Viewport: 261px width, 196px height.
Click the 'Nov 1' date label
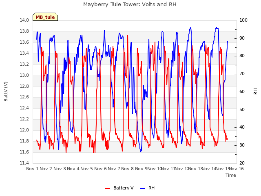click(33, 169)
